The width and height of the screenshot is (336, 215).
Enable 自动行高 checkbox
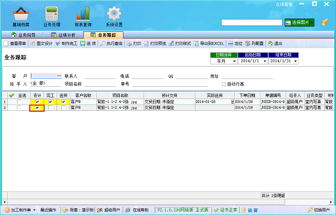pyautogui.click(x=224, y=84)
